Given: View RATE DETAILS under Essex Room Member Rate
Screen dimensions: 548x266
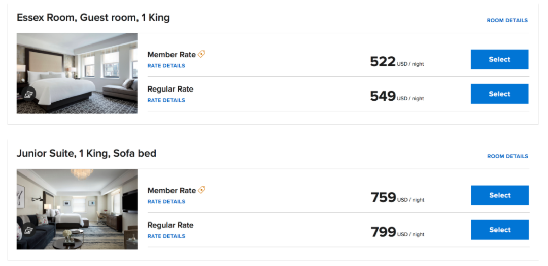Looking at the screenshot, I should (x=166, y=65).
